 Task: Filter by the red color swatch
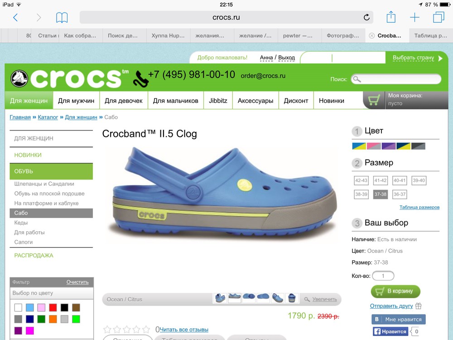click(53, 308)
